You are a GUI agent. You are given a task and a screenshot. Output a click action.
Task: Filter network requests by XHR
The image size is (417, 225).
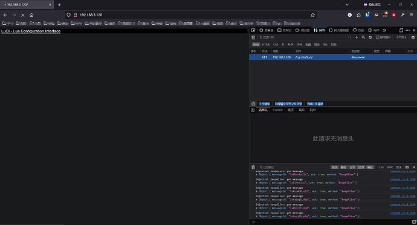(291, 45)
